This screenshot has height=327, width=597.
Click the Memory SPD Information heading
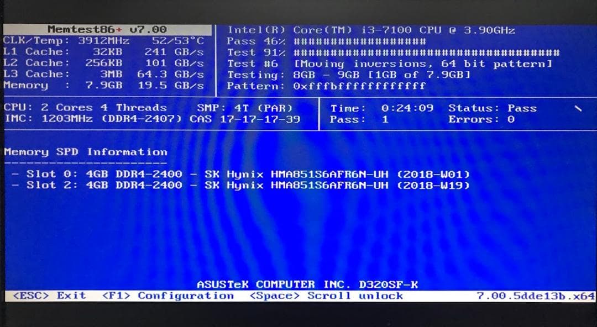(86, 152)
